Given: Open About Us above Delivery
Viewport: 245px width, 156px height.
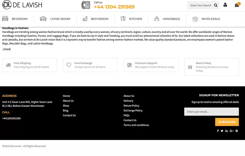Looking at the screenshot, I should click(x=129, y=96).
